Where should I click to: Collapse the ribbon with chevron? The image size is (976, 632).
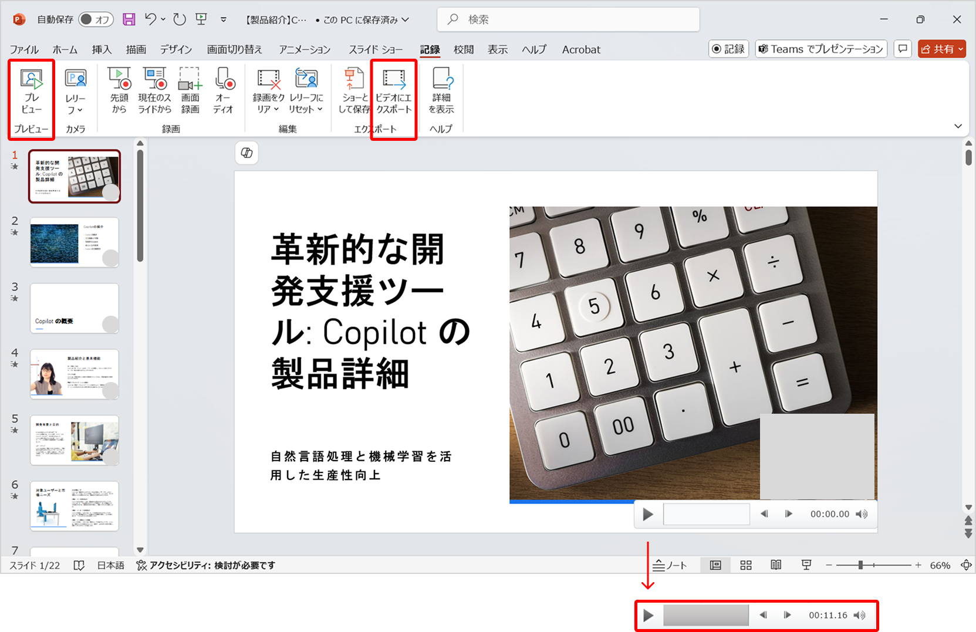click(x=958, y=126)
